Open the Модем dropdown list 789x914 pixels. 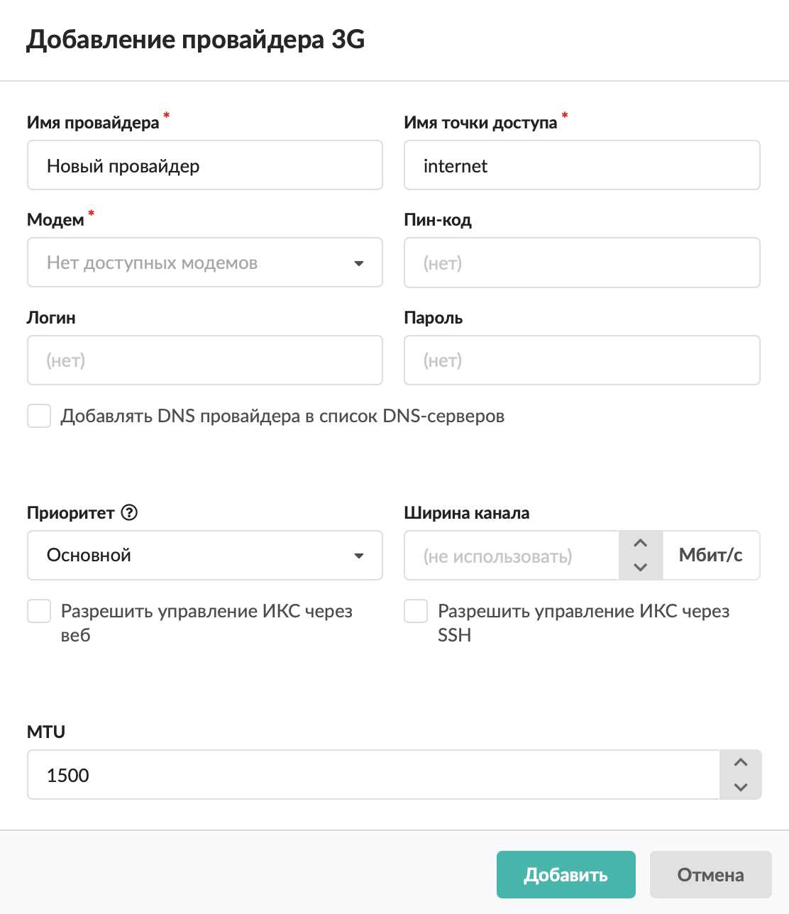(x=204, y=263)
